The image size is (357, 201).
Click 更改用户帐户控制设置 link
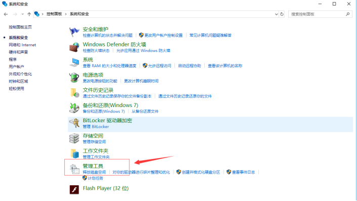tap(163, 35)
